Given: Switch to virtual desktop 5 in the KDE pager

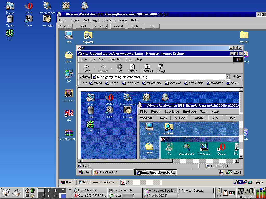Looking at the screenshot, I should 56,190.
